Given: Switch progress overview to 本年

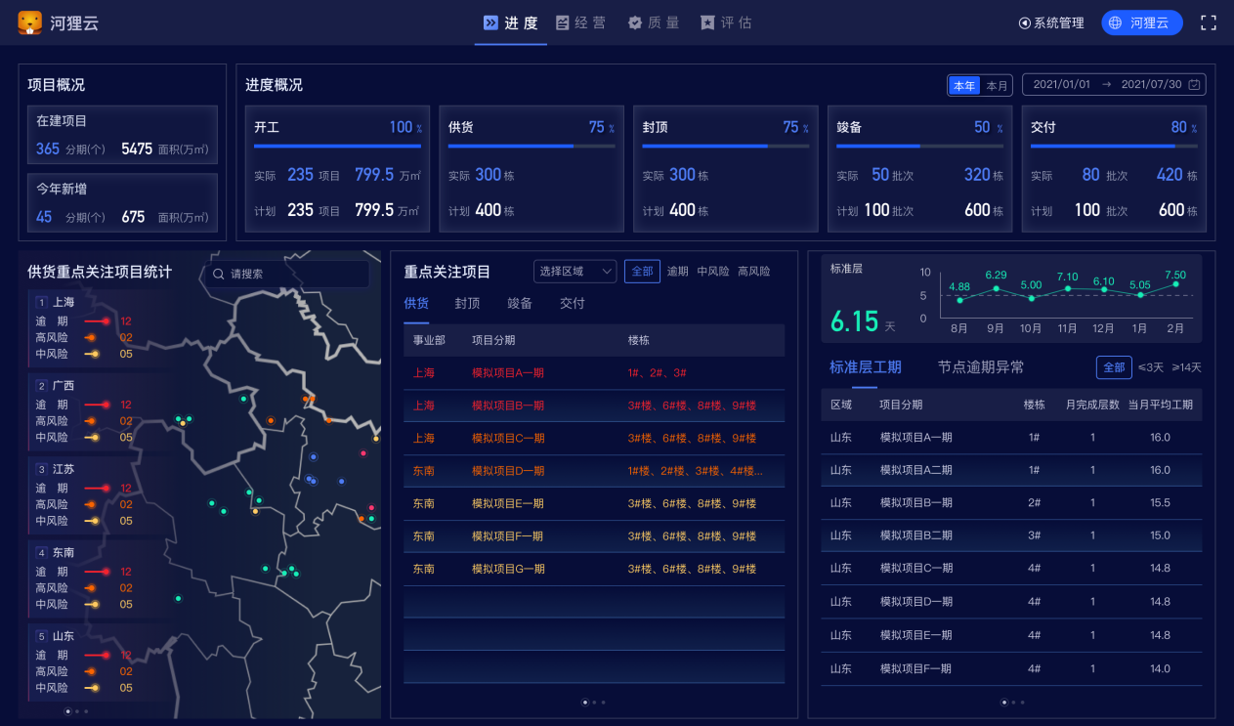Looking at the screenshot, I should (x=964, y=86).
